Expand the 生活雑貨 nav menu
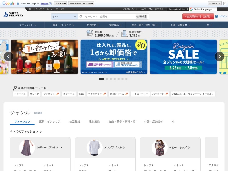 click(93, 25)
